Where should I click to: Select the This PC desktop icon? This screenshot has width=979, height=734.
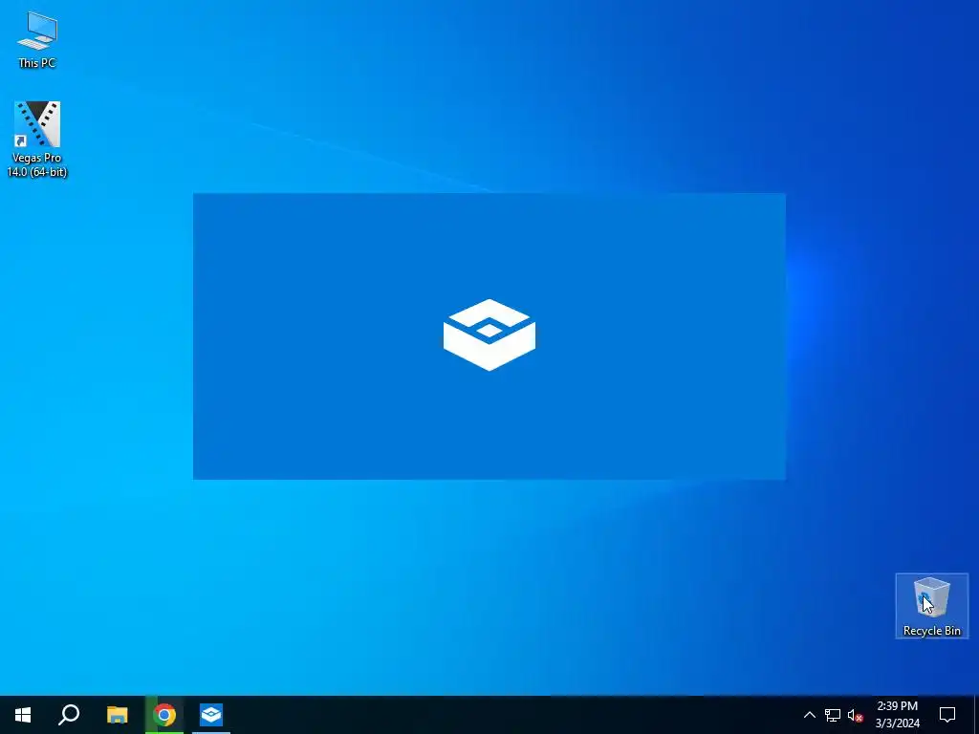[37, 39]
